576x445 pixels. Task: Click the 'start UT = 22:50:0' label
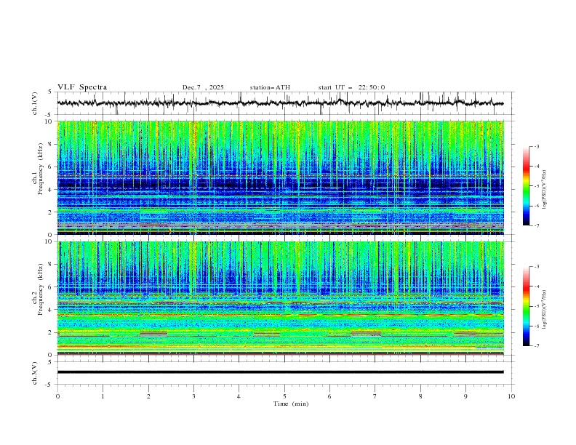coord(351,87)
